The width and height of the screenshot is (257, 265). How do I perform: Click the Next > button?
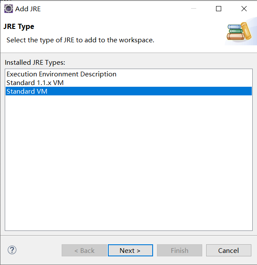pyautogui.click(x=130, y=250)
